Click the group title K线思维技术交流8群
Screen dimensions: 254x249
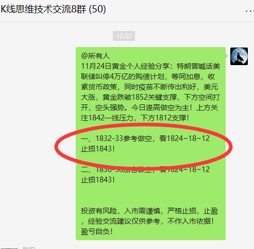pos(43,9)
